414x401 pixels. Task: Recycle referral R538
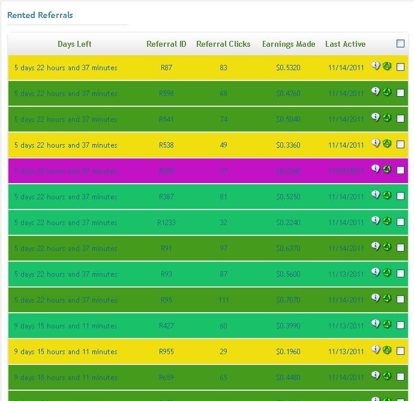[387, 143]
